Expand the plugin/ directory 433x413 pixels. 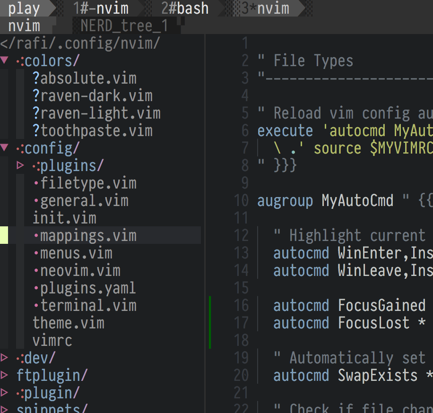pos(4,392)
